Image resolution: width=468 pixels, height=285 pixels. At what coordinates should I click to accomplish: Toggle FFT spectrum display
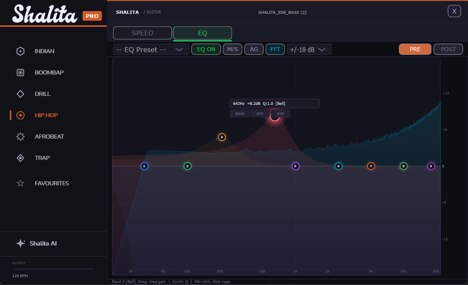coord(275,49)
